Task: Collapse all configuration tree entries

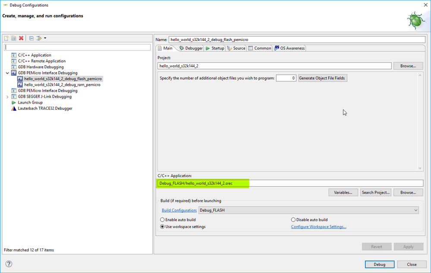Action: point(31,38)
